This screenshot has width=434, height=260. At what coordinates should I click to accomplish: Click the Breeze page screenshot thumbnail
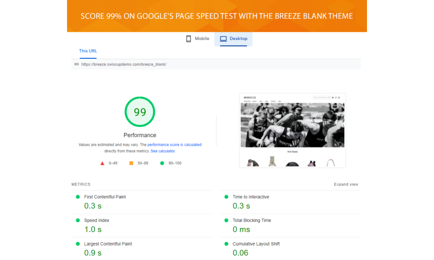pos(293,130)
